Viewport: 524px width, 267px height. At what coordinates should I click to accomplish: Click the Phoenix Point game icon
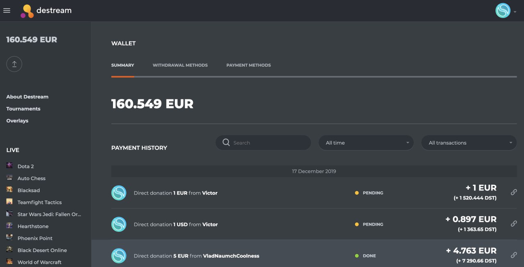[9, 238]
